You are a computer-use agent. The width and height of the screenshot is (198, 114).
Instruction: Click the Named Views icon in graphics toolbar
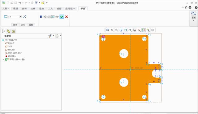130,30
